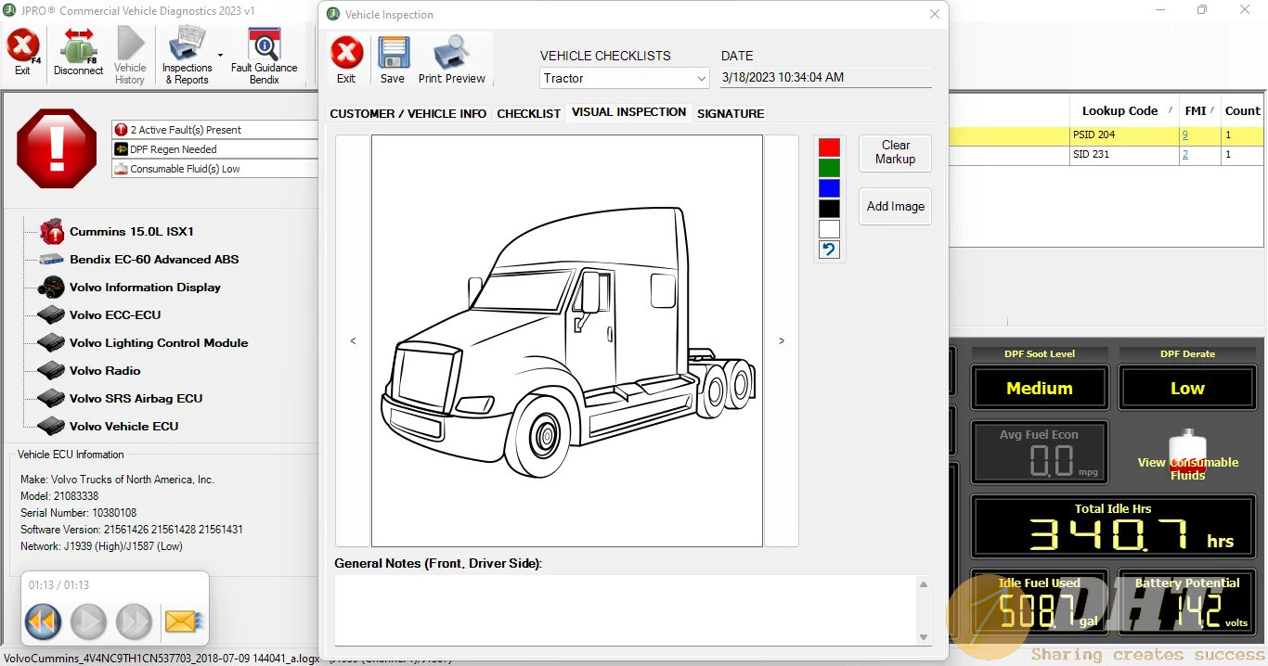The height and width of the screenshot is (666, 1268).
Task: Expand the Vehicle Checklists Tractor dropdown
Action: 701,79
